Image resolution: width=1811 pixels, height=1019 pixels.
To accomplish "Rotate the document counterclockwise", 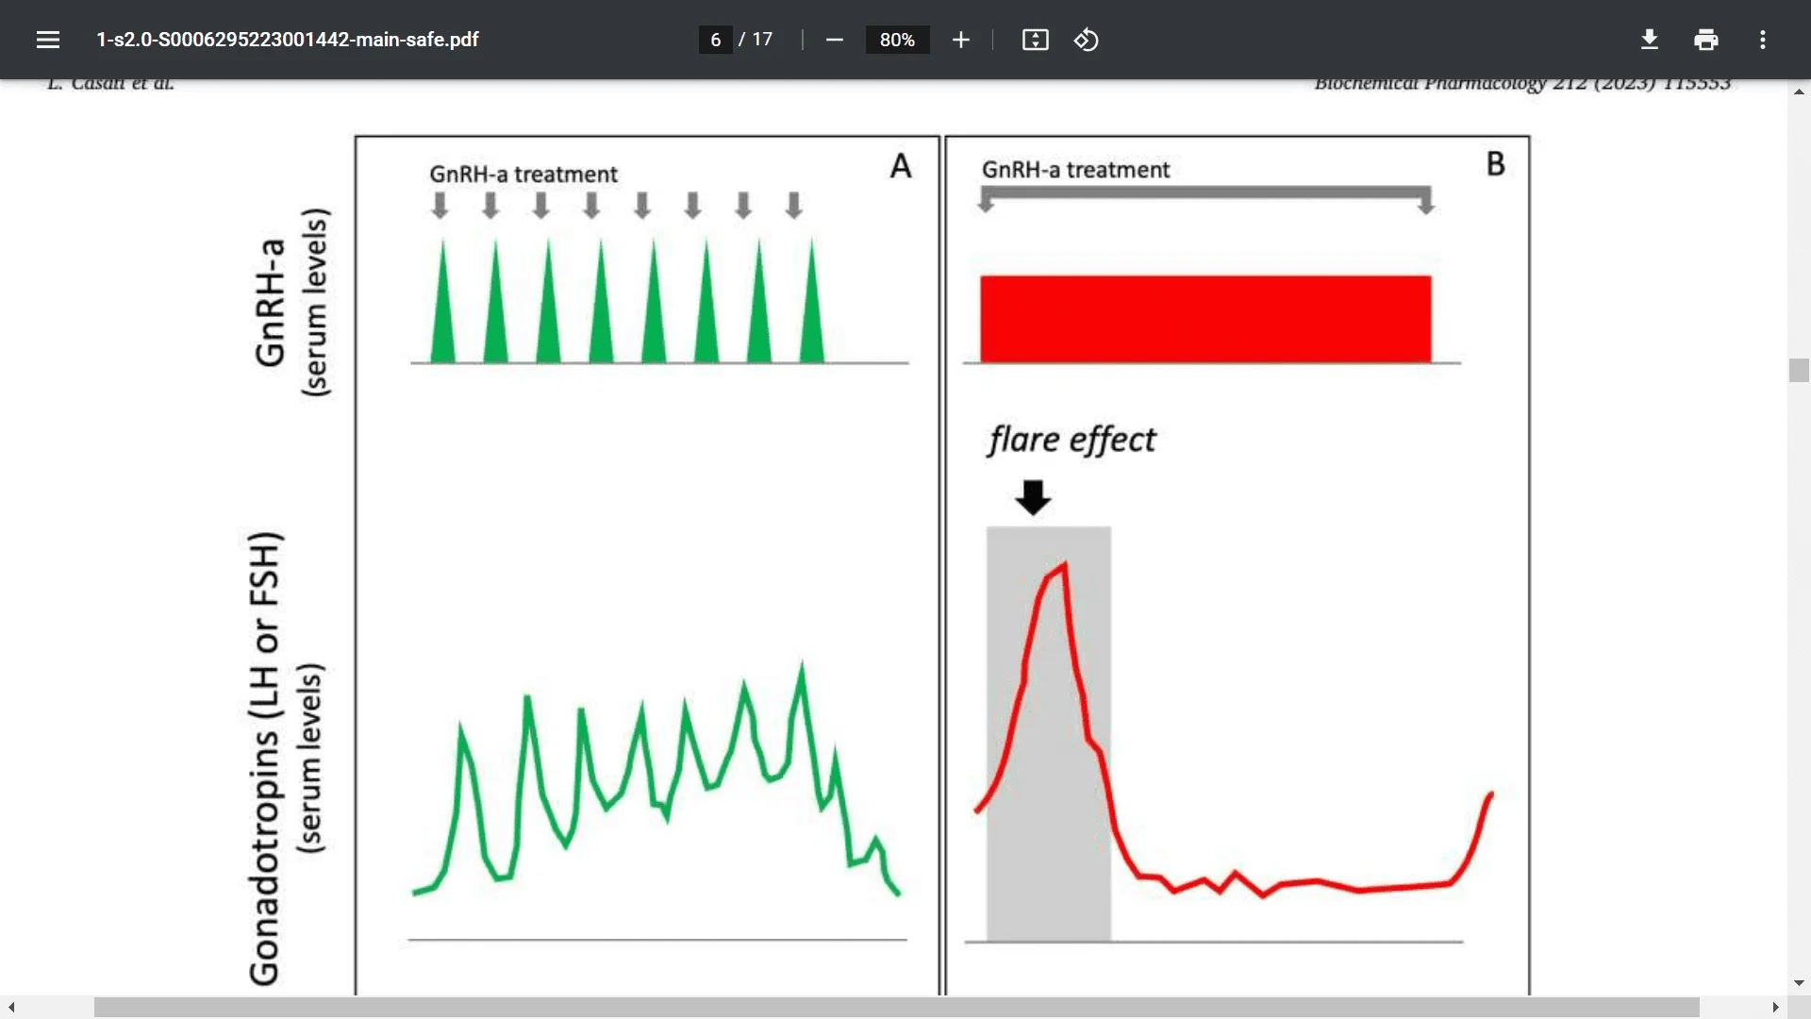I will pyautogui.click(x=1086, y=40).
